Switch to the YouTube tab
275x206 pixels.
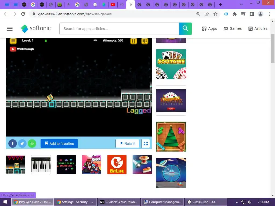pyautogui.click(x=113, y=5)
